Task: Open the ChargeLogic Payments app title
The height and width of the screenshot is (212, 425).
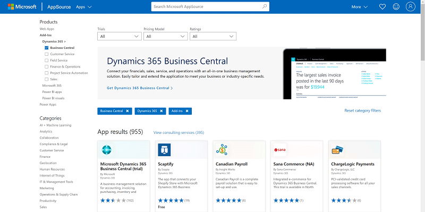Action: [x=353, y=164]
